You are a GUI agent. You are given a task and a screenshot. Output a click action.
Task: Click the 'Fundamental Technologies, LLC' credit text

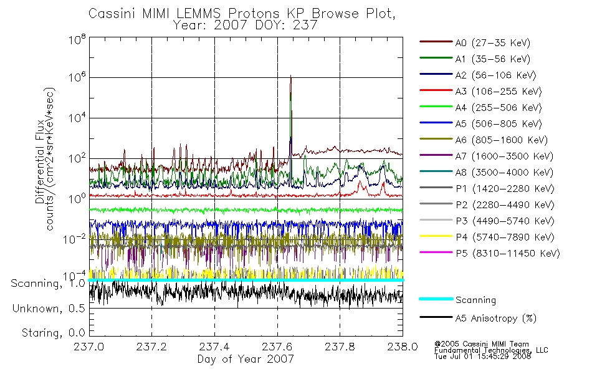[x=491, y=350]
